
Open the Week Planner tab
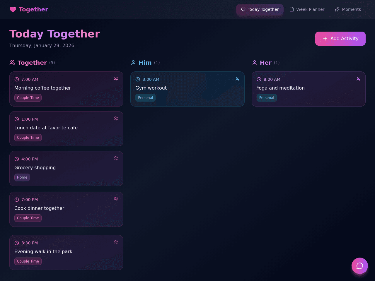(307, 9)
